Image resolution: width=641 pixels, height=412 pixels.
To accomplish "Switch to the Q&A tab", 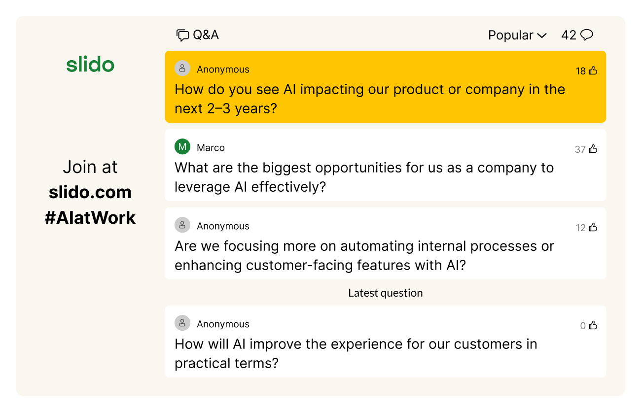I will click(x=206, y=35).
